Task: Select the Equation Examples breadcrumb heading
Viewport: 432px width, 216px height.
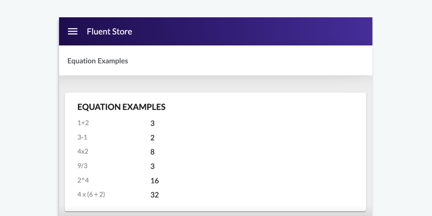Action: (x=98, y=61)
